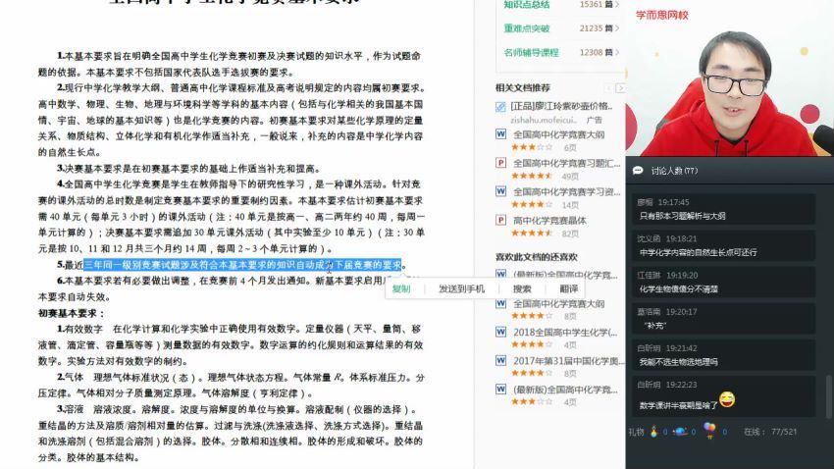Click the chat panel scrollbar thumb

click(x=828, y=396)
